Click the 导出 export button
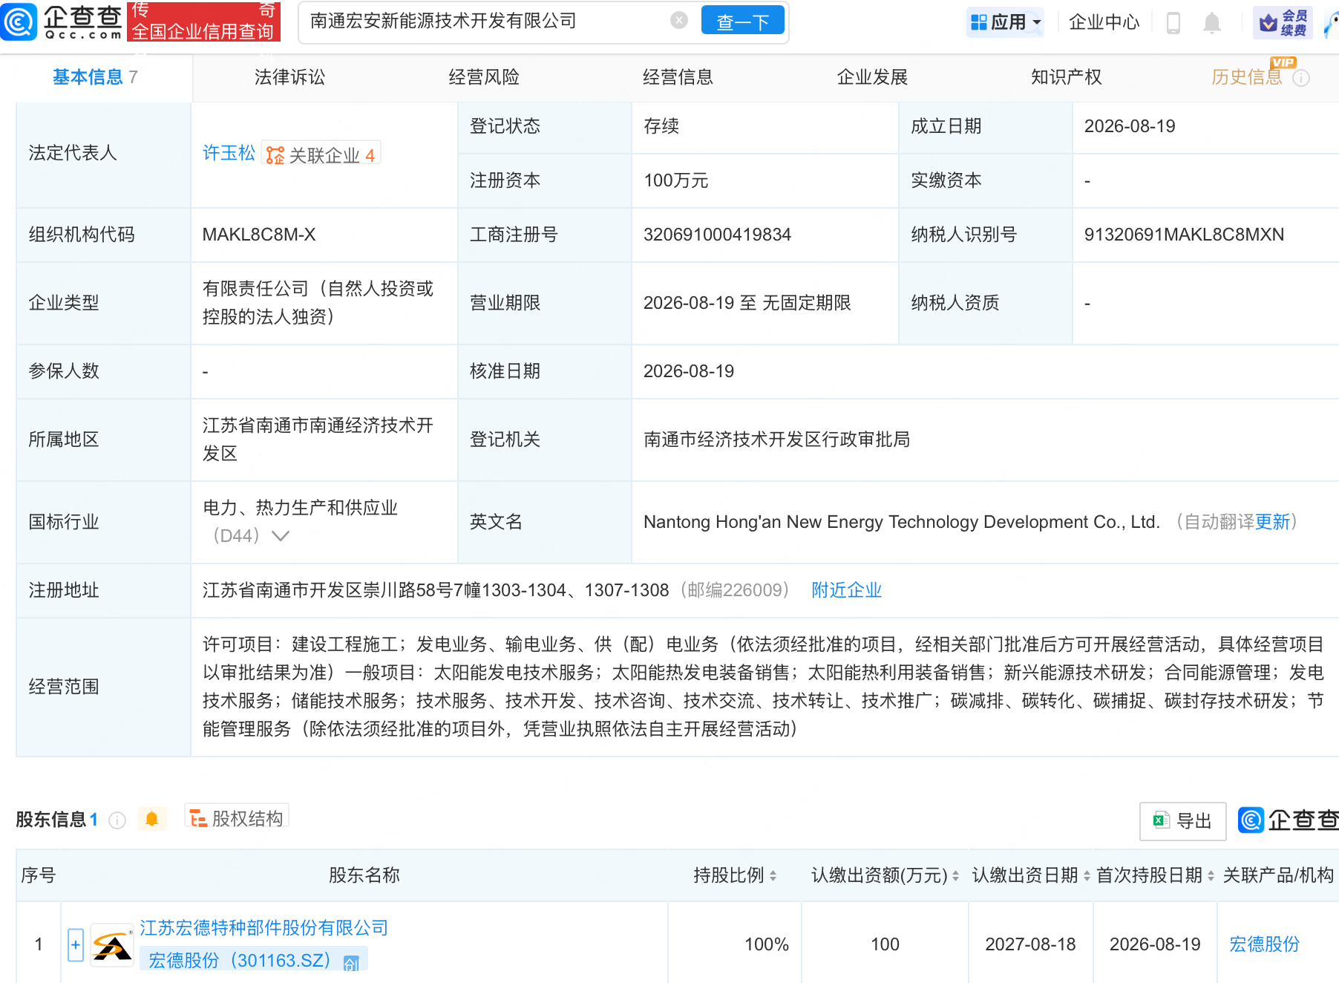 pos(1182,820)
